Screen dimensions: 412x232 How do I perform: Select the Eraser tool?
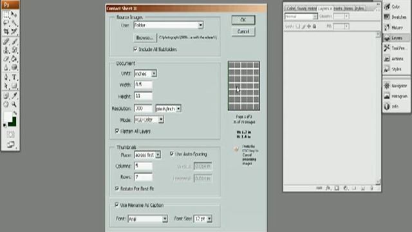(x=6, y=59)
